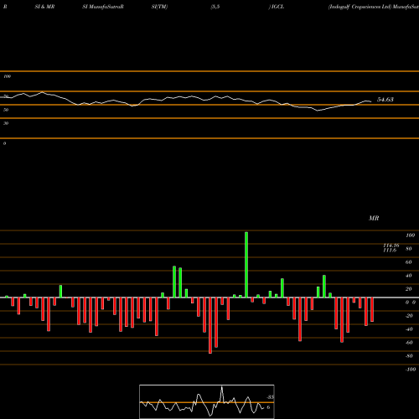This screenshot has height=419, width=419.
Task: Click the -60 label on MR scale
Action: point(409,343)
